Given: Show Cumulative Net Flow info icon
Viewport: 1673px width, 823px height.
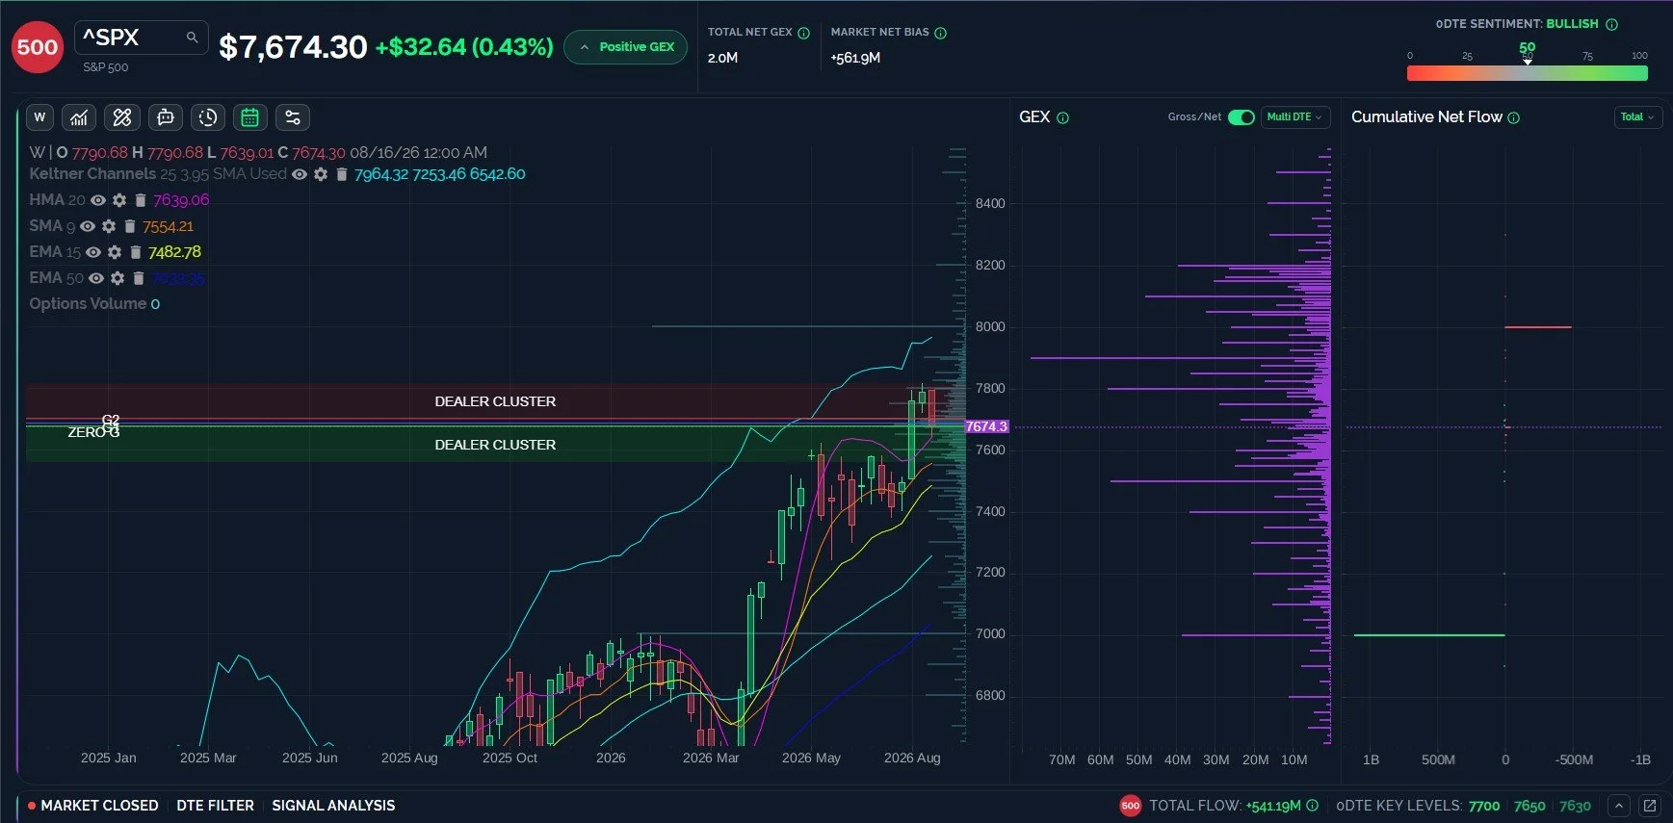Looking at the screenshot, I should (1514, 118).
